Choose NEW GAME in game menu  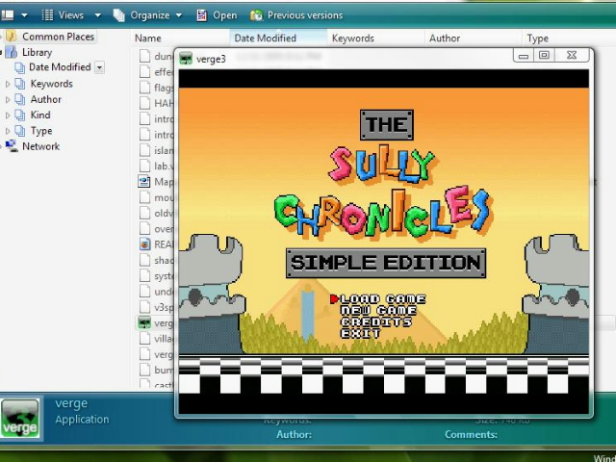[378, 311]
